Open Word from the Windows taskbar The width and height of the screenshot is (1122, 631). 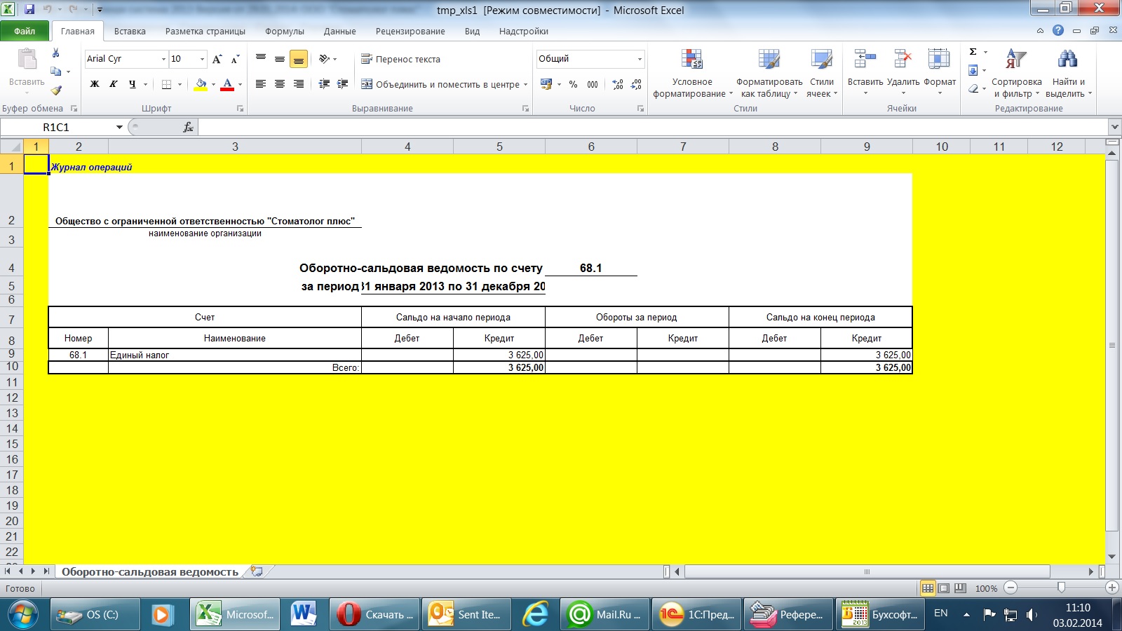click(304, 614)
